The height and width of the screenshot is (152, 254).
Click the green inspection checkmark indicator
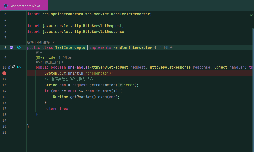(x=251, y=15)
